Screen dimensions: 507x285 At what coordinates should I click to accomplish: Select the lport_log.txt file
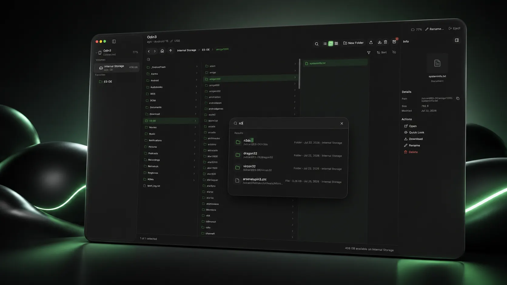169,186
